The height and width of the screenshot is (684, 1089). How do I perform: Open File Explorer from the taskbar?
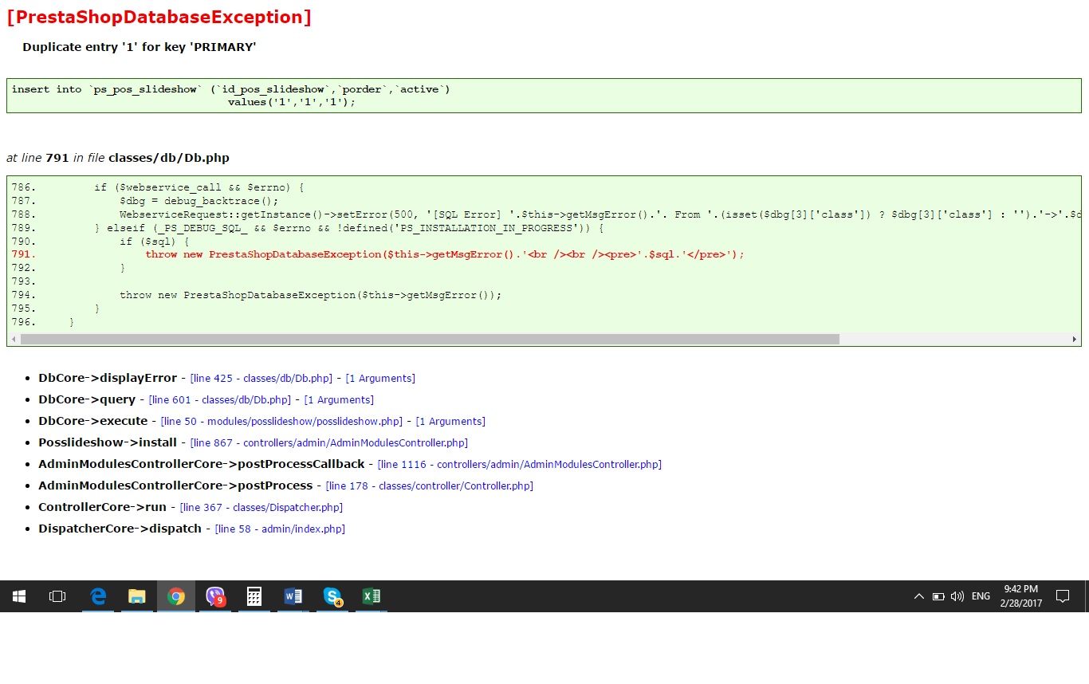pyautogui.click(x=137, y=596)
